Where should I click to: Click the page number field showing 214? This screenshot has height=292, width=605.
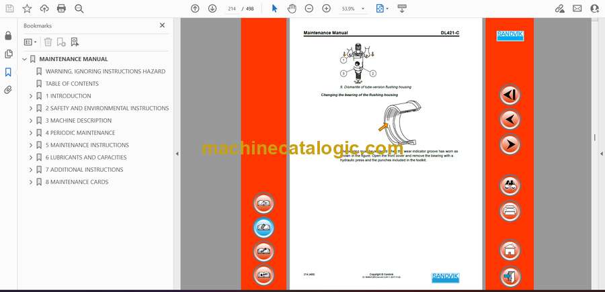232,9
